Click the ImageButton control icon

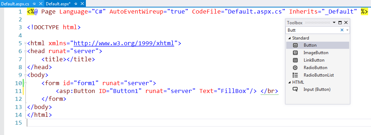(295, 53)
